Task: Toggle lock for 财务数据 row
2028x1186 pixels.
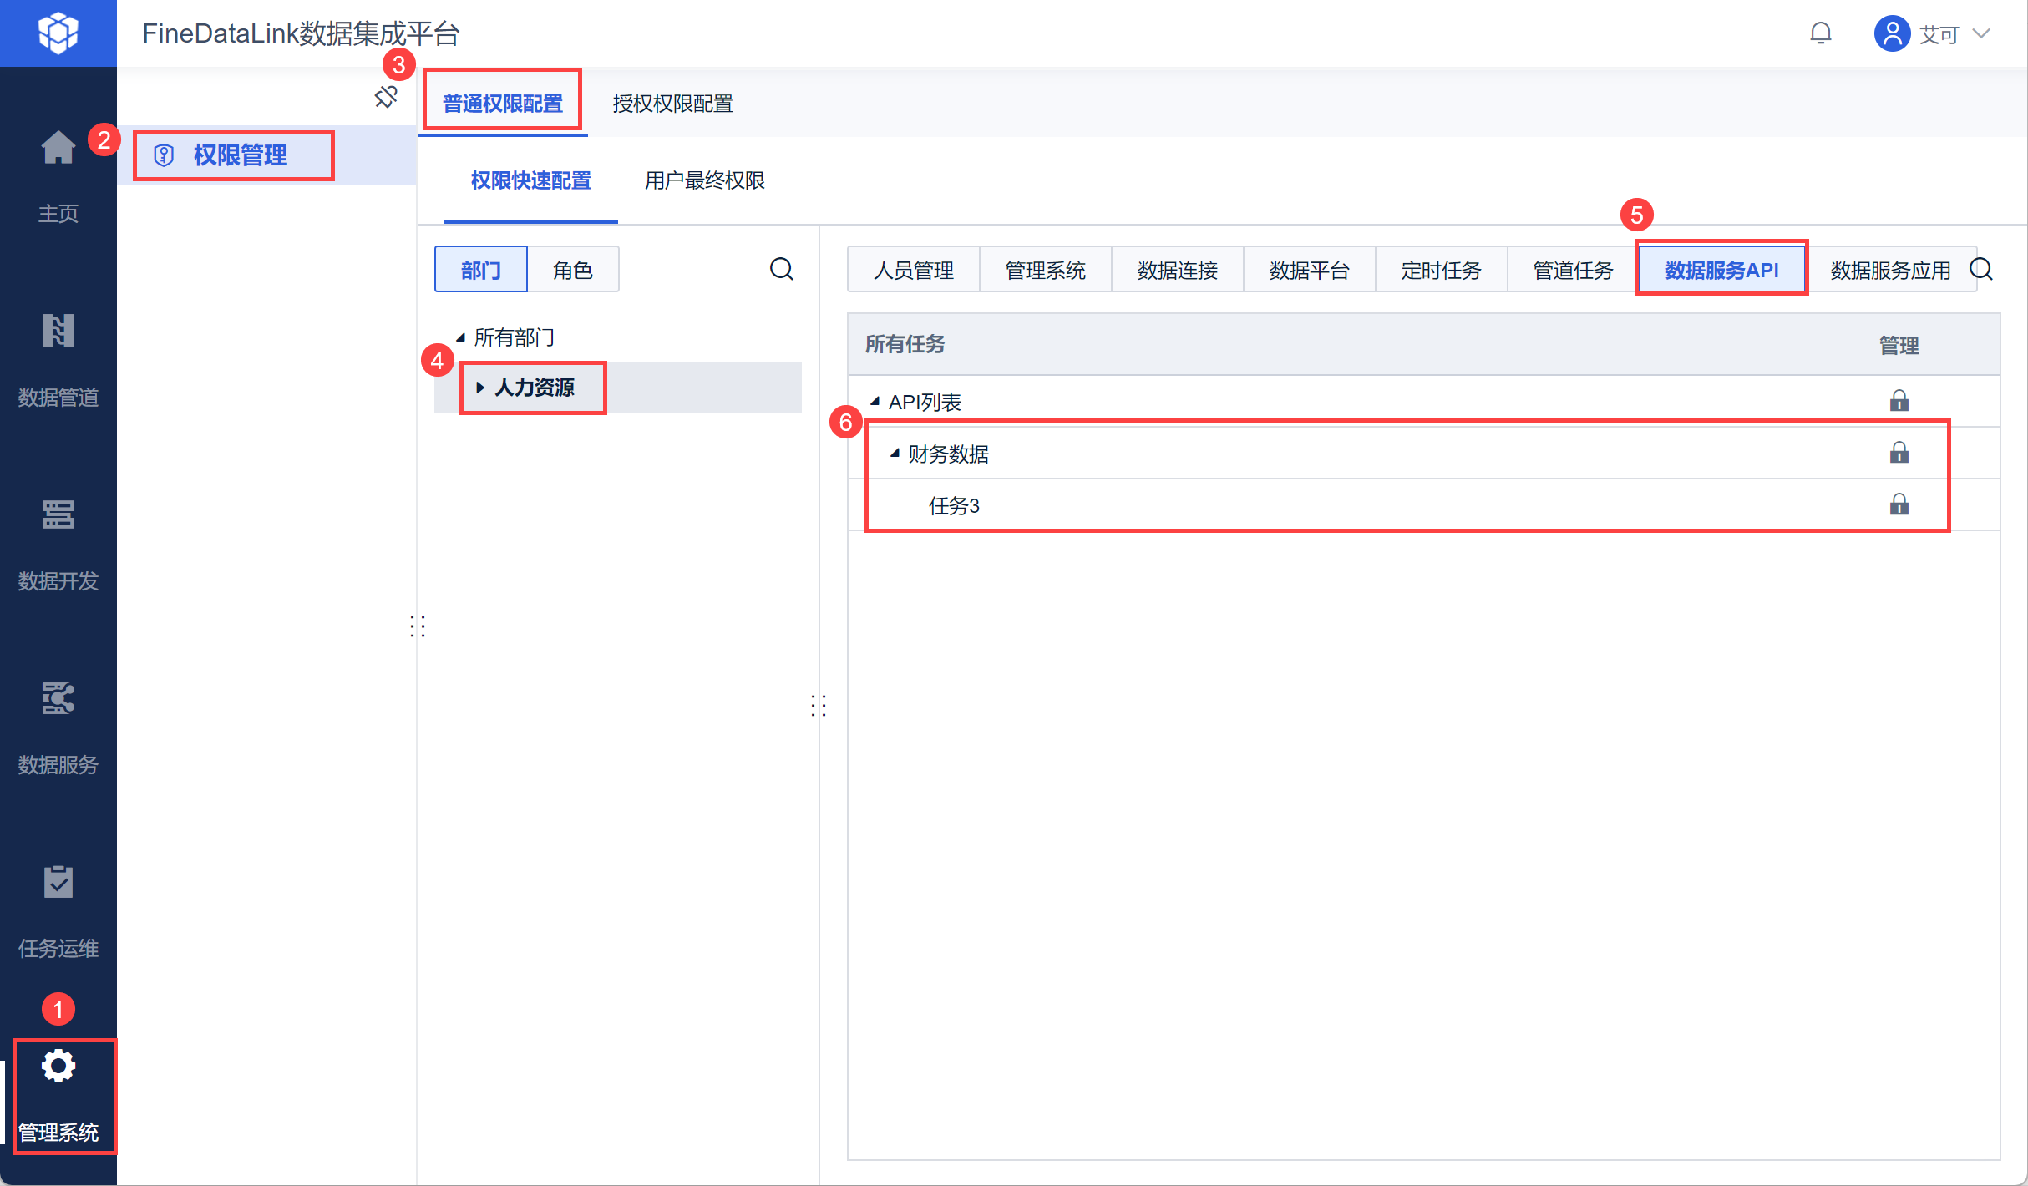Action: click(1899, 453)
